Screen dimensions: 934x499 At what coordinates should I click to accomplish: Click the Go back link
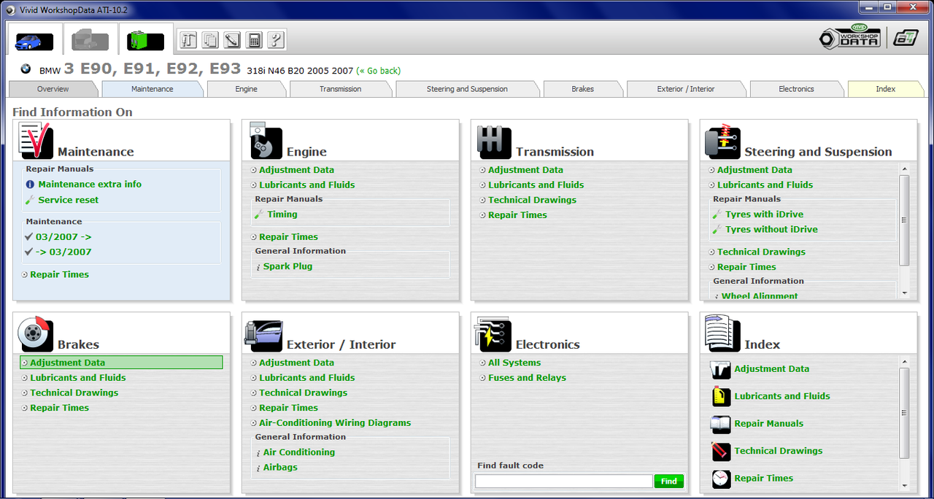pyautogui.click(x=378, y=72)
